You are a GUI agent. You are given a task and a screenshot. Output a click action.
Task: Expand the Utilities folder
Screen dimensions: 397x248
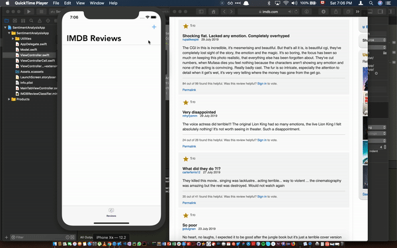[x=13, y=39]
